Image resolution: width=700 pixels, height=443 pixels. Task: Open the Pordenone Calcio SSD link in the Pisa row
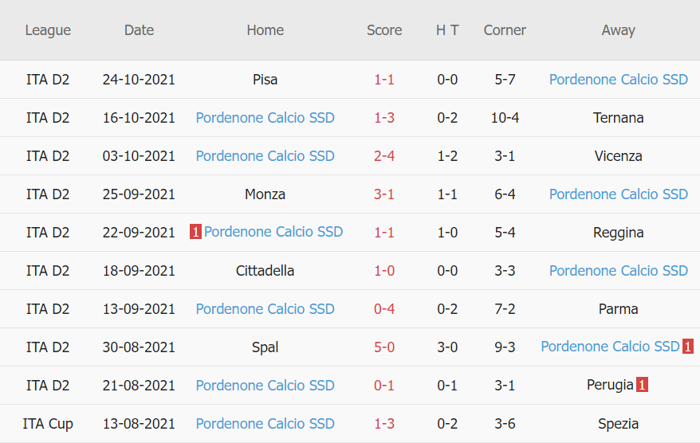(x=618, y=80)
